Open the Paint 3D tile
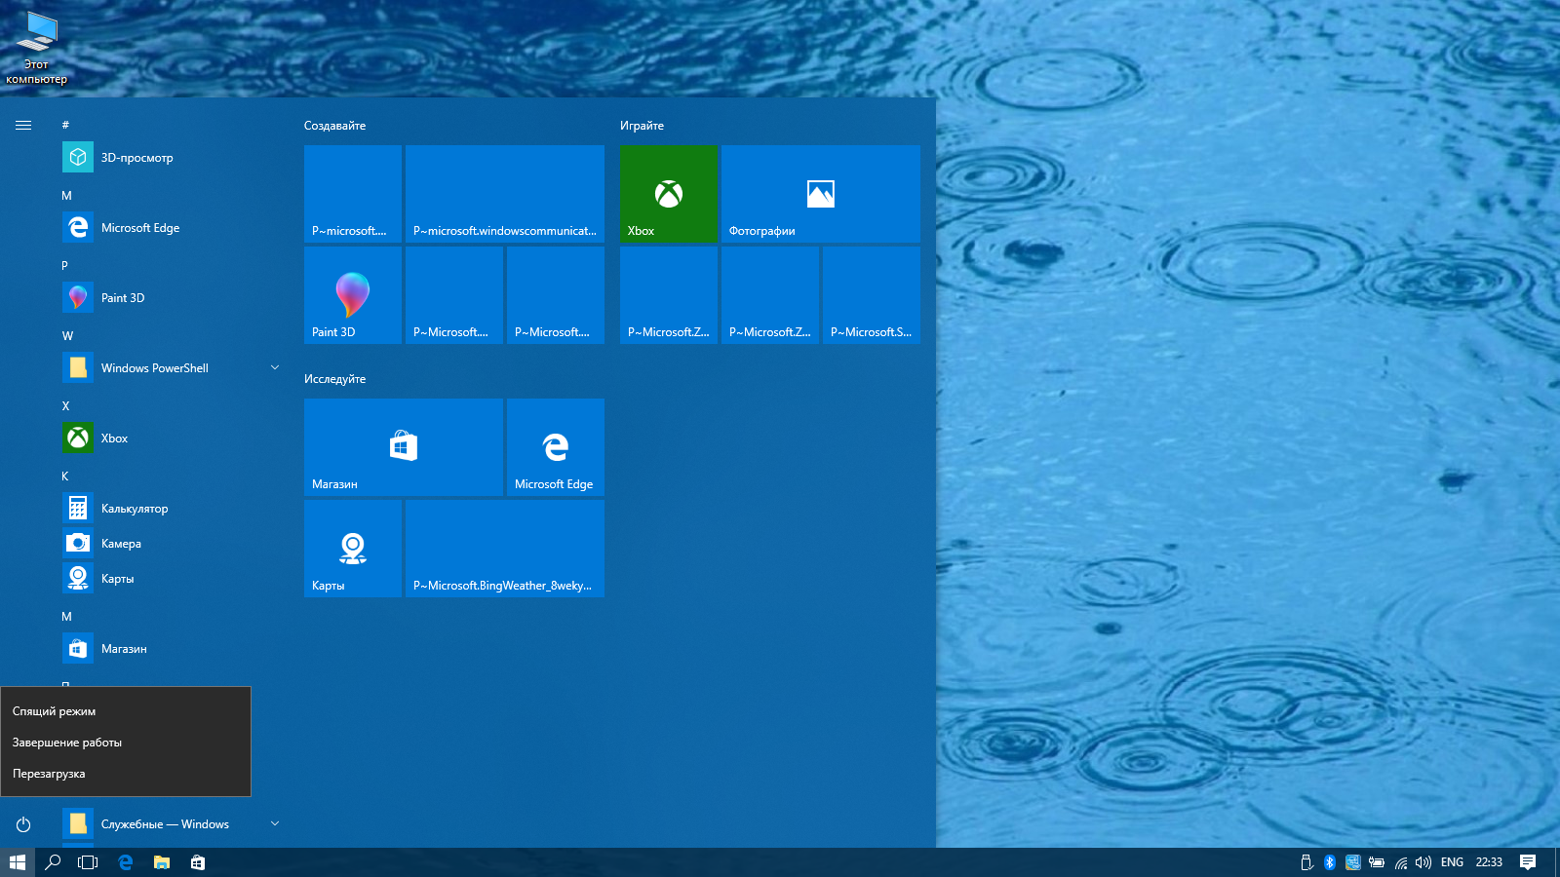This screenshot has width=1560, height=877. coord(352,294)
